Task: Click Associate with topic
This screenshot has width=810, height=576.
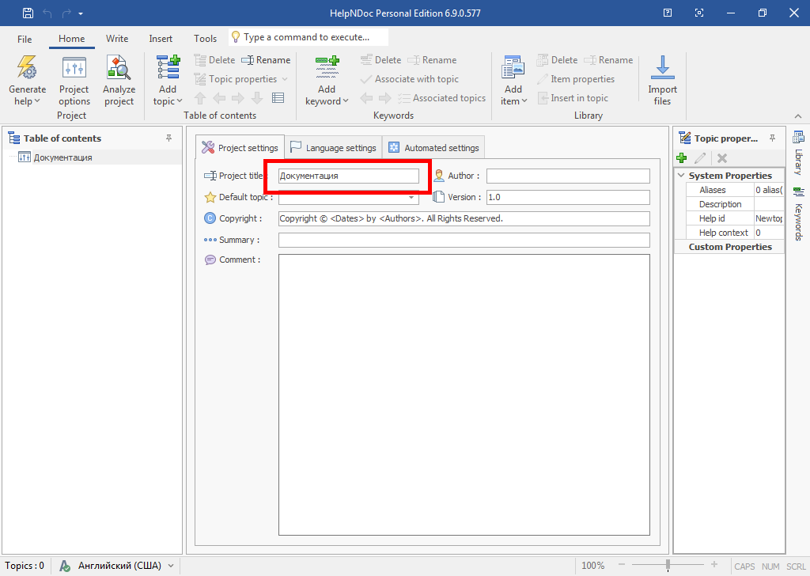Action: 410,79
